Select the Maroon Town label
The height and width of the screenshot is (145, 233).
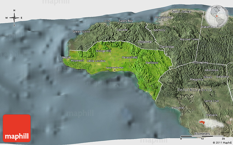click(189, 39)
